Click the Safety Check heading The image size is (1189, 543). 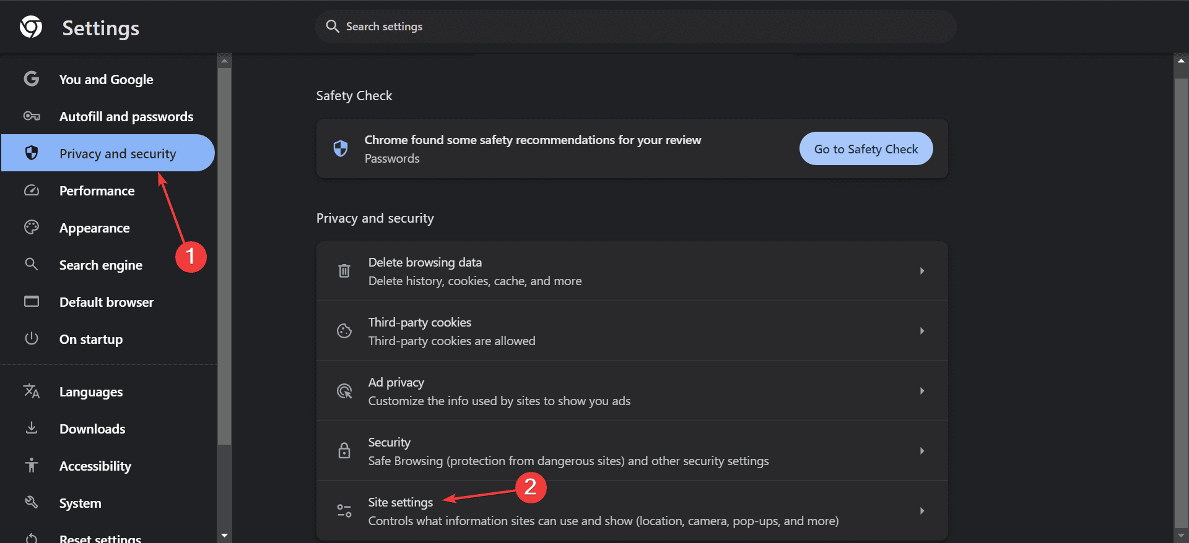tap(354, 96)
